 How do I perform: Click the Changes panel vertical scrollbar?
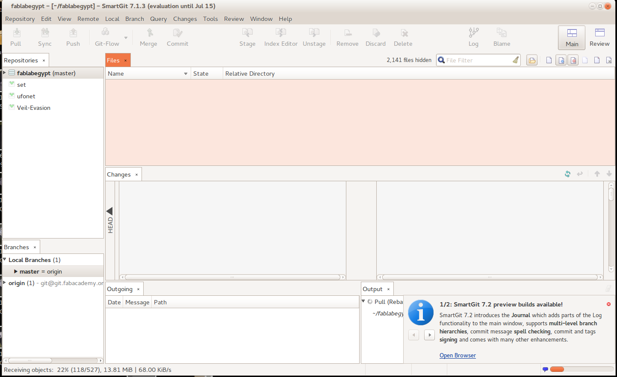pyautogui.click(x=611, y=227)
